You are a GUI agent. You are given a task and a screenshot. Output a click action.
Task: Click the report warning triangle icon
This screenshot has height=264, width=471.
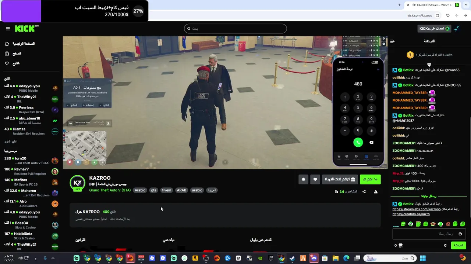coord(376,192)
